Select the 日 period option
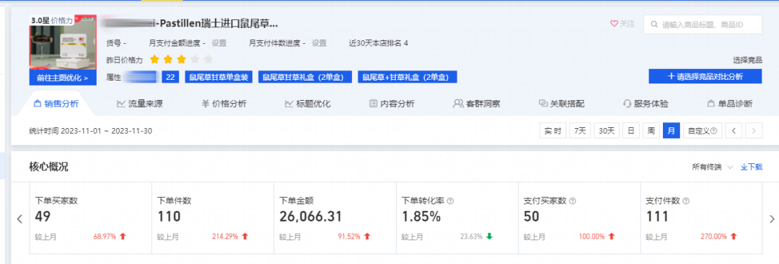Viewport: 779px width, 264px height. click(x=631, y=131)
